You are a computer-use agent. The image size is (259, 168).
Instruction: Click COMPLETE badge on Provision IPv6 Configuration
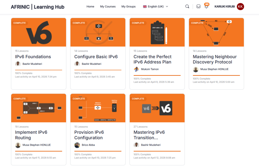[79, 99]
